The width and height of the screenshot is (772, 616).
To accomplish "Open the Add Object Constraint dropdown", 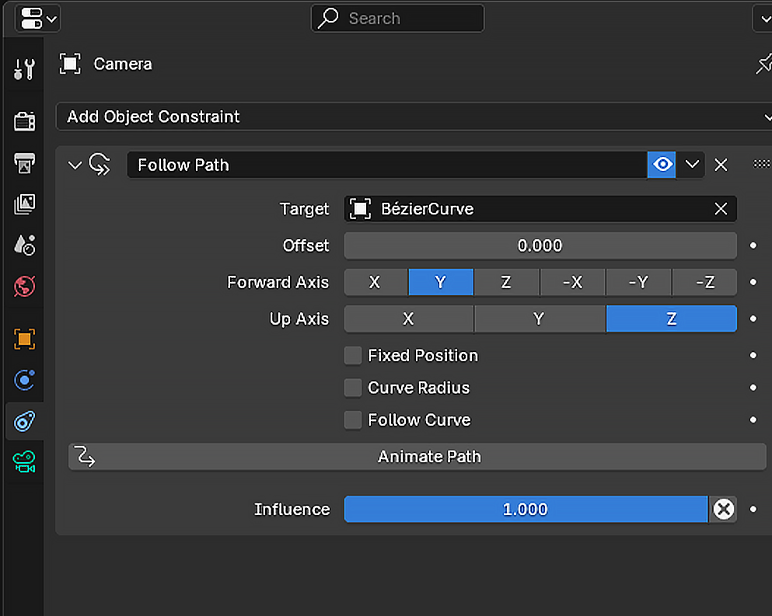I will click(414, 117).
